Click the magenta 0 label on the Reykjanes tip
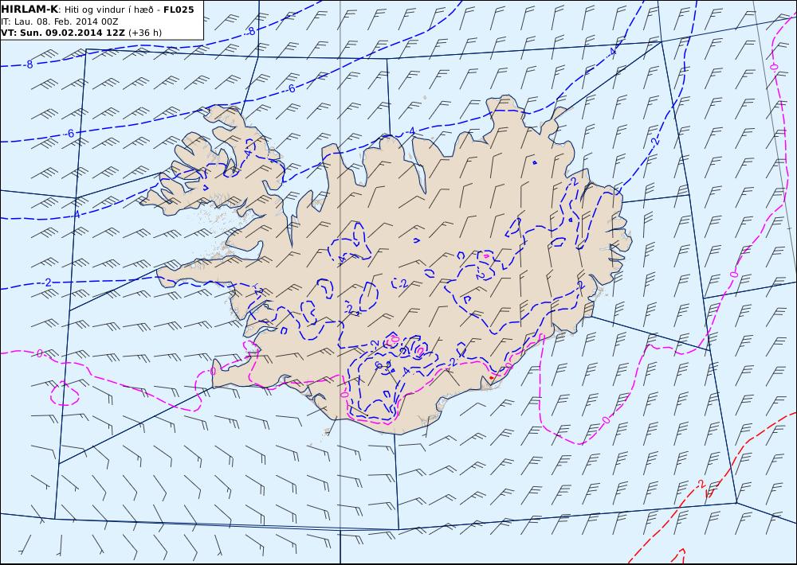 [x=213, y=372]
